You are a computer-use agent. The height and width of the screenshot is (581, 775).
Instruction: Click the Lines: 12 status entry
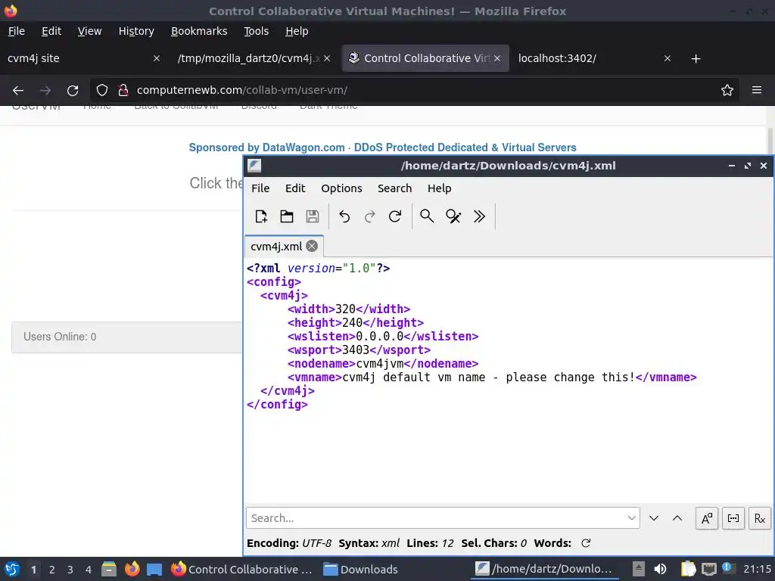pyautogui.click(x=430, y=543)
